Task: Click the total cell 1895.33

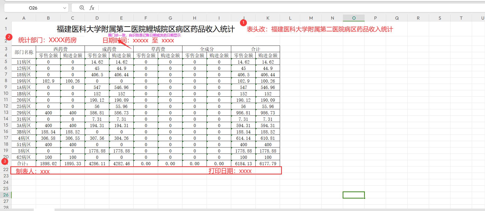Action: pyautogui.click(x=73, y=164)
